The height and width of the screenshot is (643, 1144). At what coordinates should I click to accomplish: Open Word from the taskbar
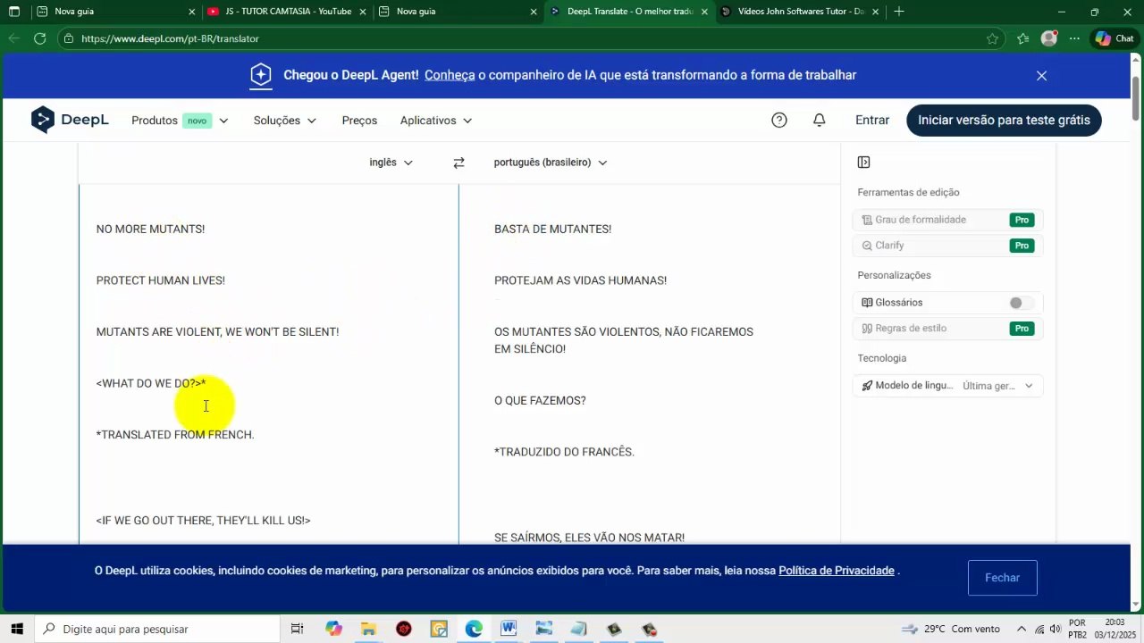pyautogui.click(x=509, y=629)
